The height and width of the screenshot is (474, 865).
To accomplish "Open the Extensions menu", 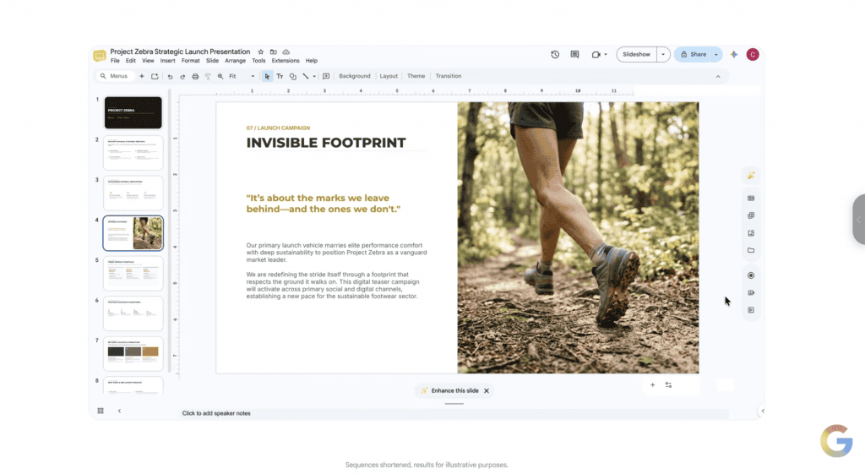I will click(x=286, y=61).
